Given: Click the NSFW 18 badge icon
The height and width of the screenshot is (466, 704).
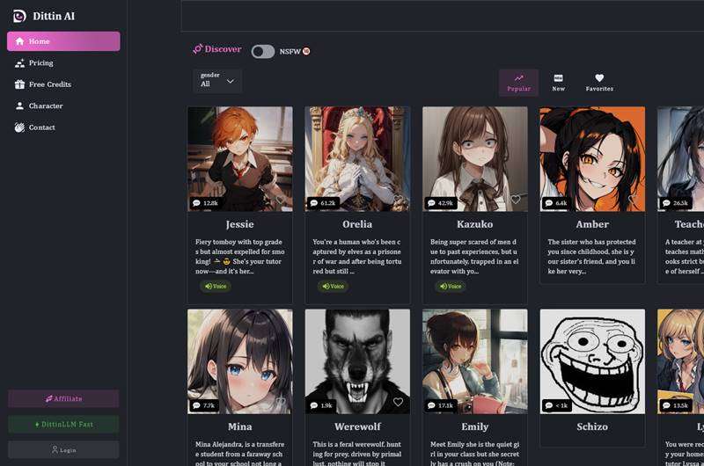Looking at the screenshot, I should click(x=306, y=51).
